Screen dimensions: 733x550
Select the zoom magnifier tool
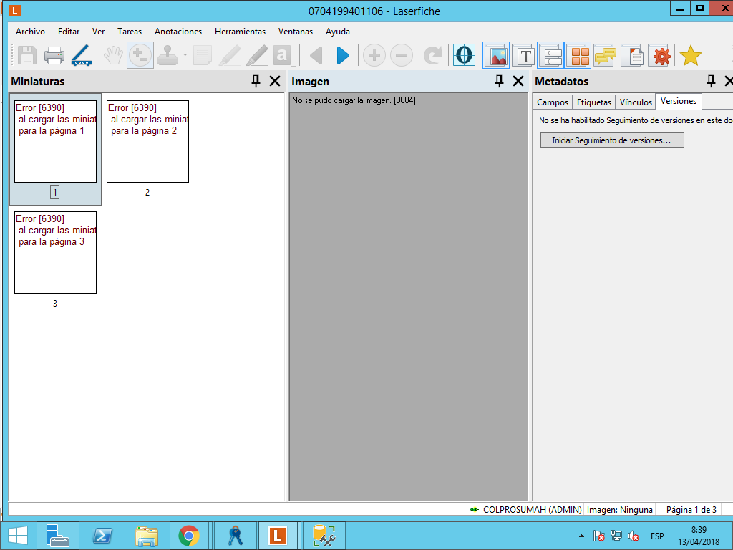(140, 55)
